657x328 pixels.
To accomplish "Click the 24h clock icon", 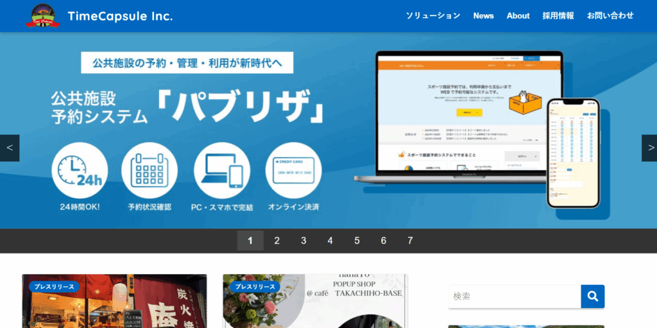I will coord(80,170).
